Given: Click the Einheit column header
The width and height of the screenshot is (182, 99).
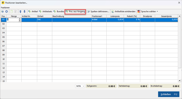Looking at the screenshot, I should tap(45, 16).
